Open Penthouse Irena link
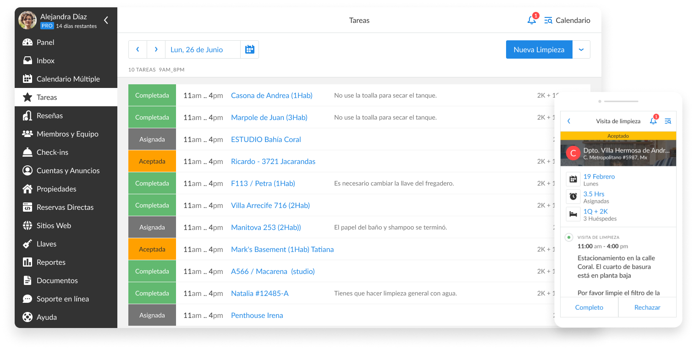The image size is (694, 350). (x=257, y=315)
